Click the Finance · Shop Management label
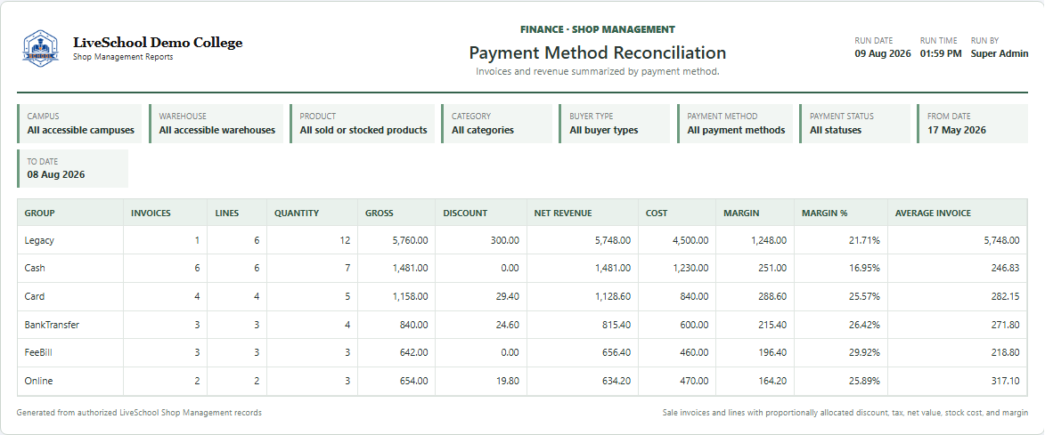1045x435 pixels. point(597,29)
